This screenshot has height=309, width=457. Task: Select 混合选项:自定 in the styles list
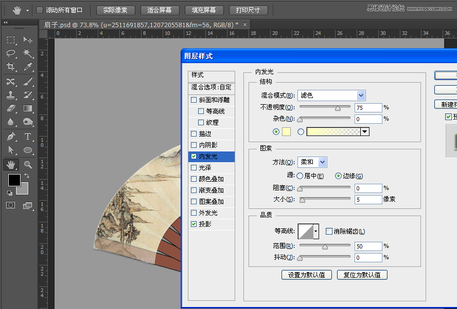click(x=211, y=87)
